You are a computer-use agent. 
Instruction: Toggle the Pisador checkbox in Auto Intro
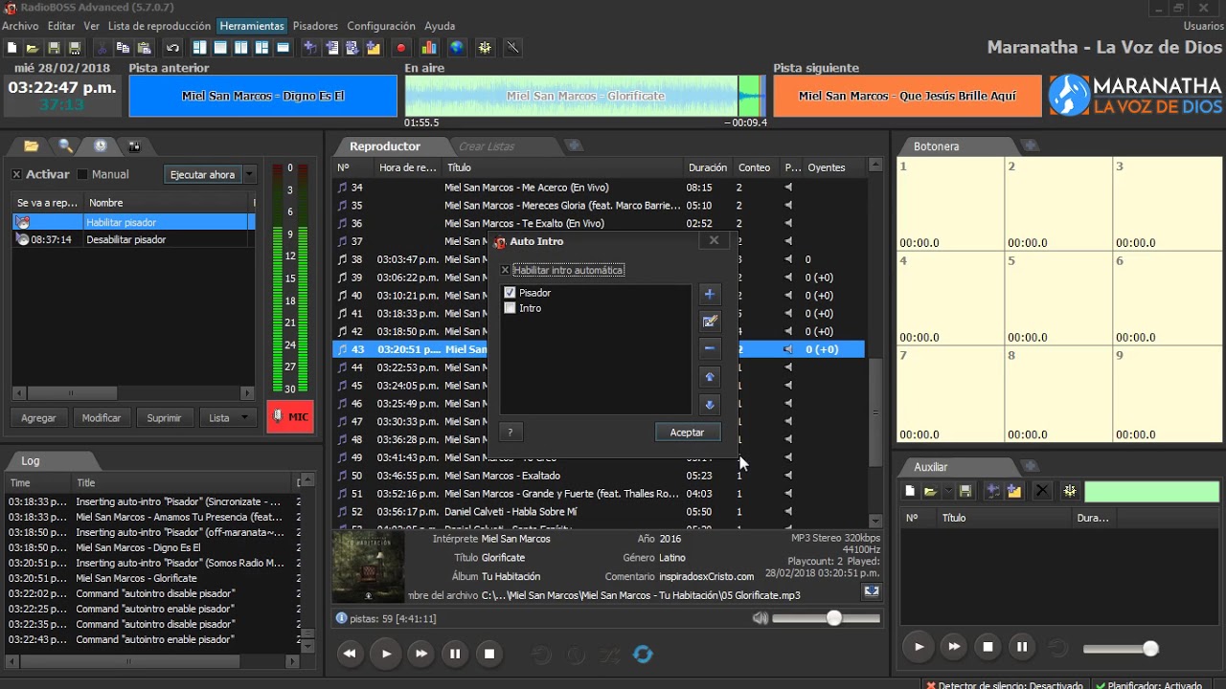tap(510, 293)
